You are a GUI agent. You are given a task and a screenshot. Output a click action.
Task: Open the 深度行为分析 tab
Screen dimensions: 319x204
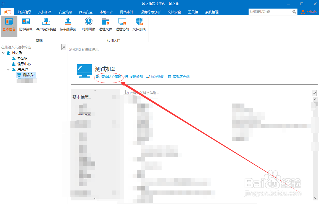tap(151, 12)
